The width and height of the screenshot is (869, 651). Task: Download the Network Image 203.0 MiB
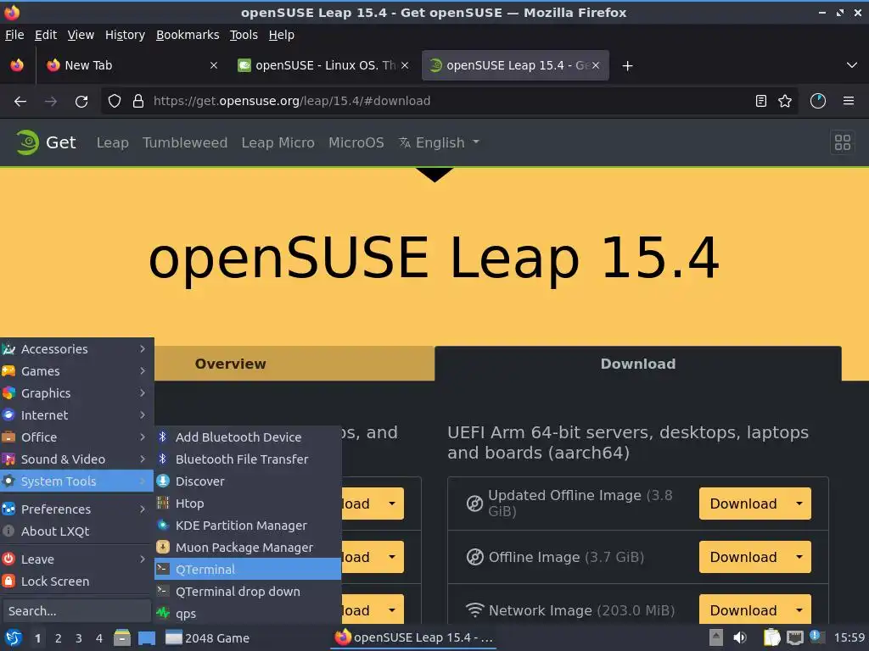pyautogui.click(x=743, y=610)
